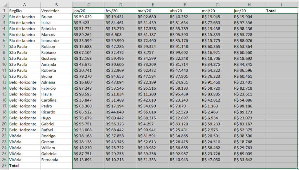Click the abr/20 header cell
The width and height of the screenshot is (299, 170).
[185, 11]
